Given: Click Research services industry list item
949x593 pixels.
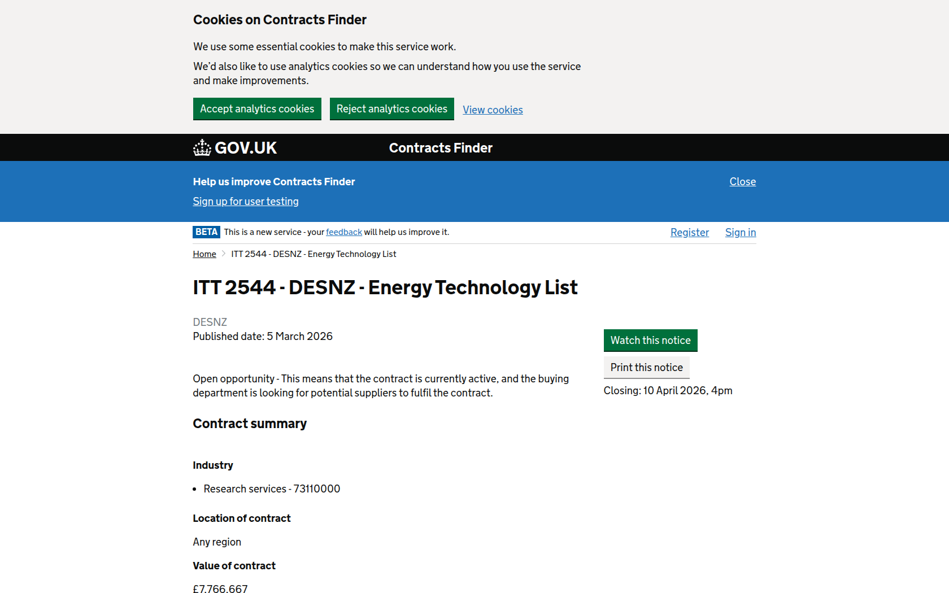Looking at the screenshot, I should click(272, 489).
